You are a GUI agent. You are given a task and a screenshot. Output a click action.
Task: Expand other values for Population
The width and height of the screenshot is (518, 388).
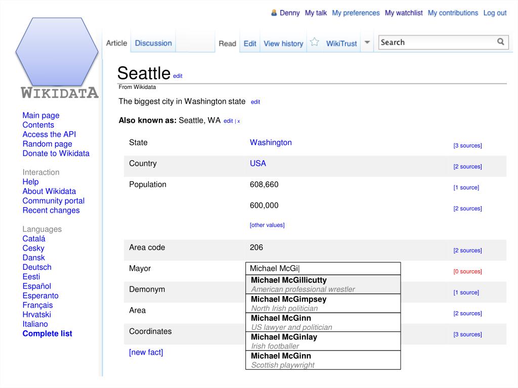pos(267,225)
